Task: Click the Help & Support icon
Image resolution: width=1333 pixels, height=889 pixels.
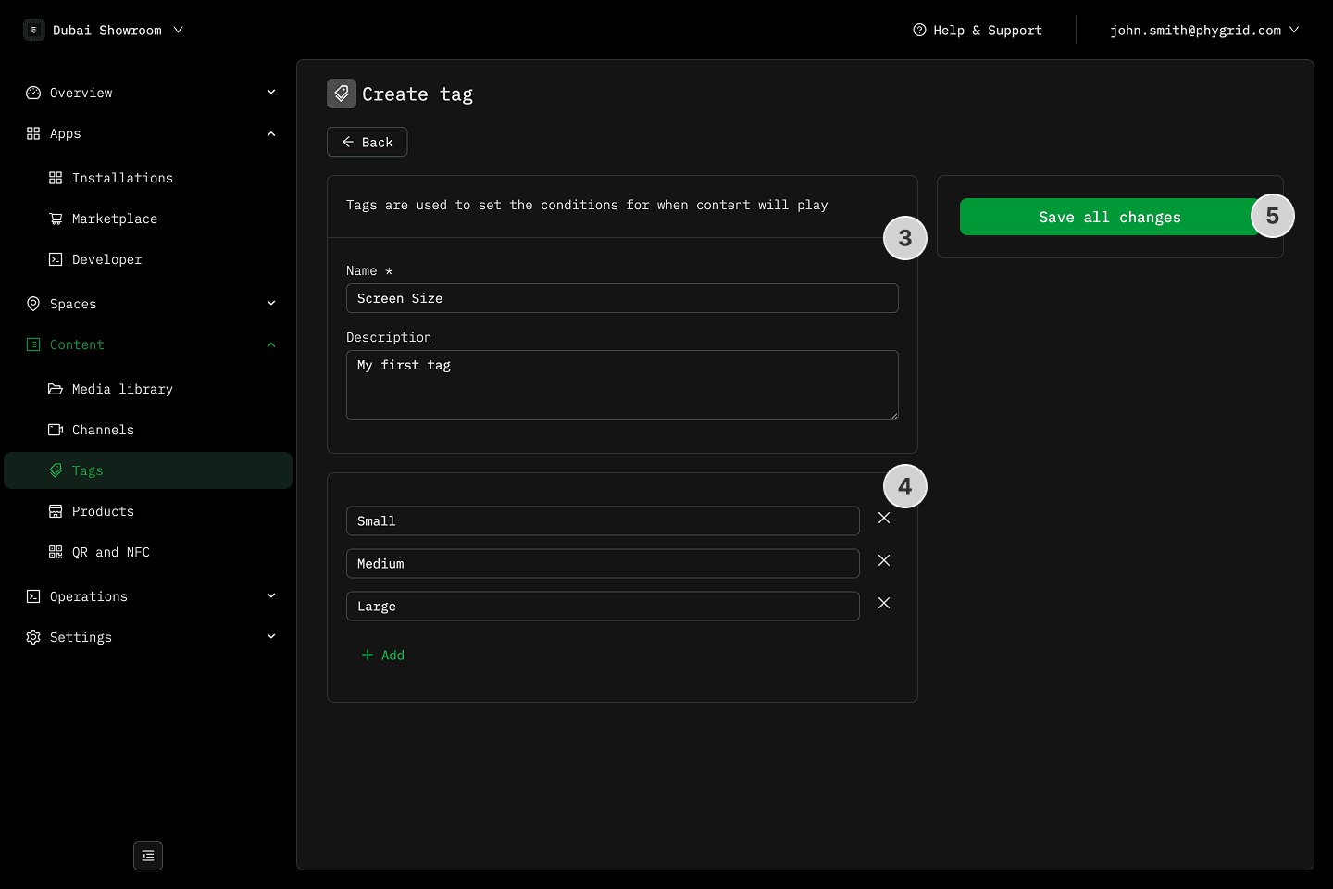Action: 919,30
